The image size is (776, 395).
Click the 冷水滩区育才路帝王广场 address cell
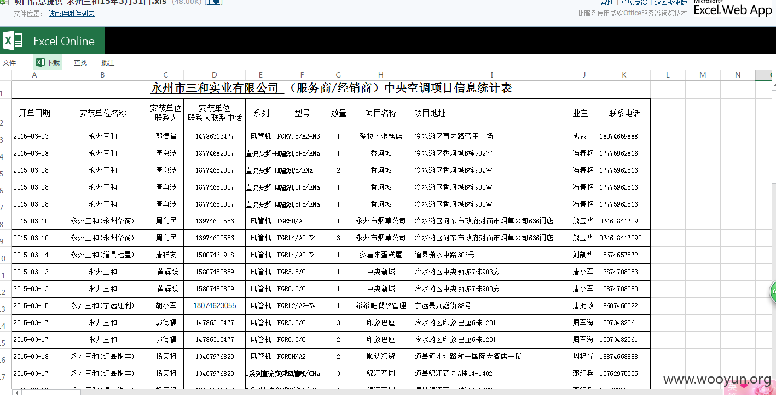coord(492,137)
